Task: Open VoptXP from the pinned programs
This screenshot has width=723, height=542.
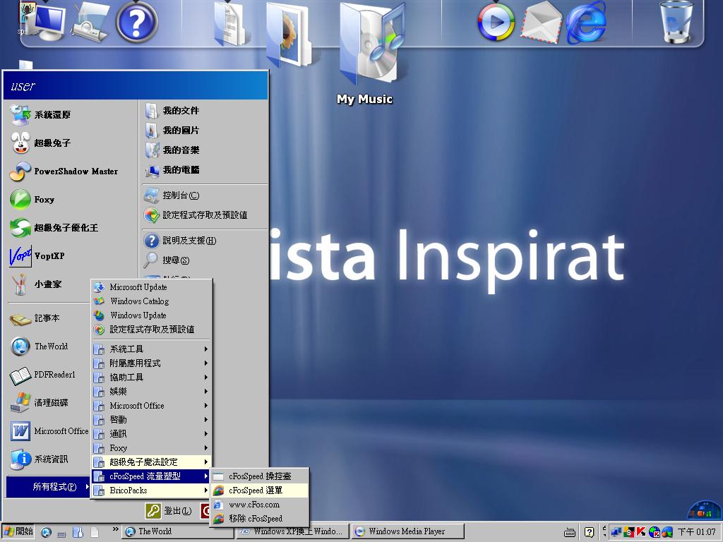Action: pos(49,256)
